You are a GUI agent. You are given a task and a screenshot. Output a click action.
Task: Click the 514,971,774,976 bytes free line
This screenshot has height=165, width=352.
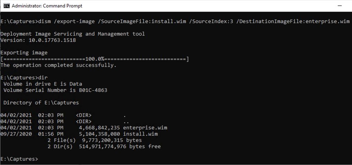click(x=104, y=147)
